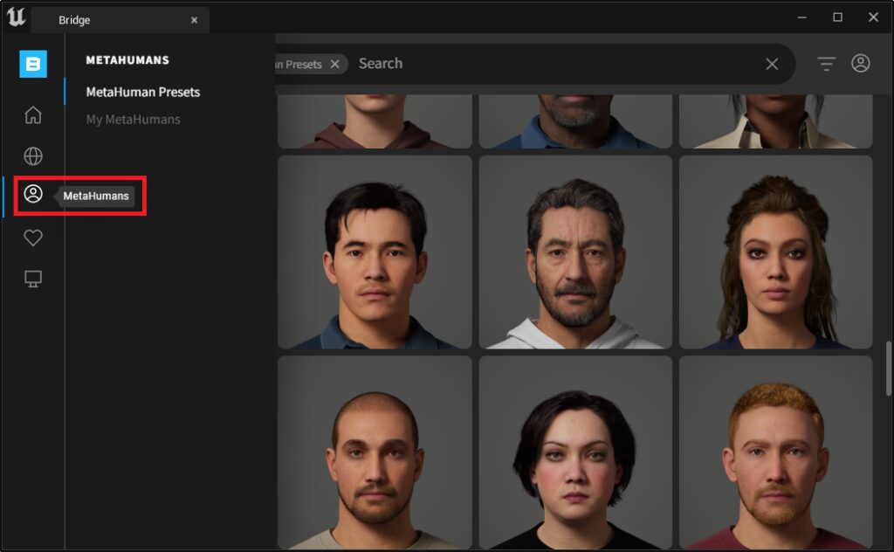Screen dimensions: 894x552
Task: Select MetaHuman Presets category
Action: [143, 92]
